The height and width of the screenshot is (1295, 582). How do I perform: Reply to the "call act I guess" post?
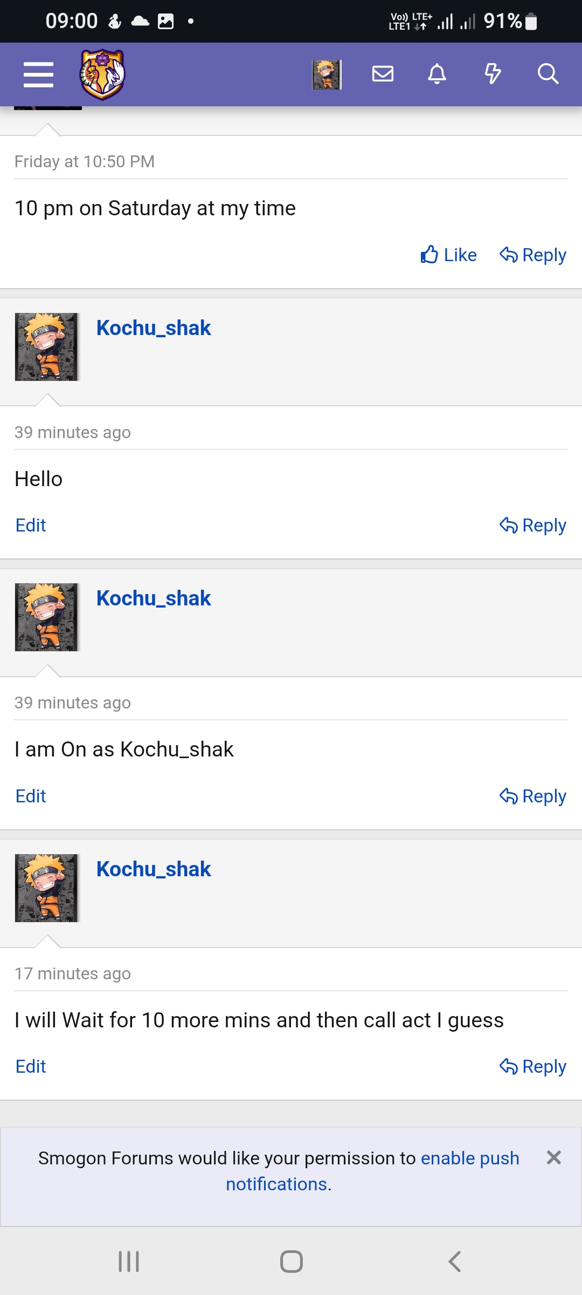533,1066
